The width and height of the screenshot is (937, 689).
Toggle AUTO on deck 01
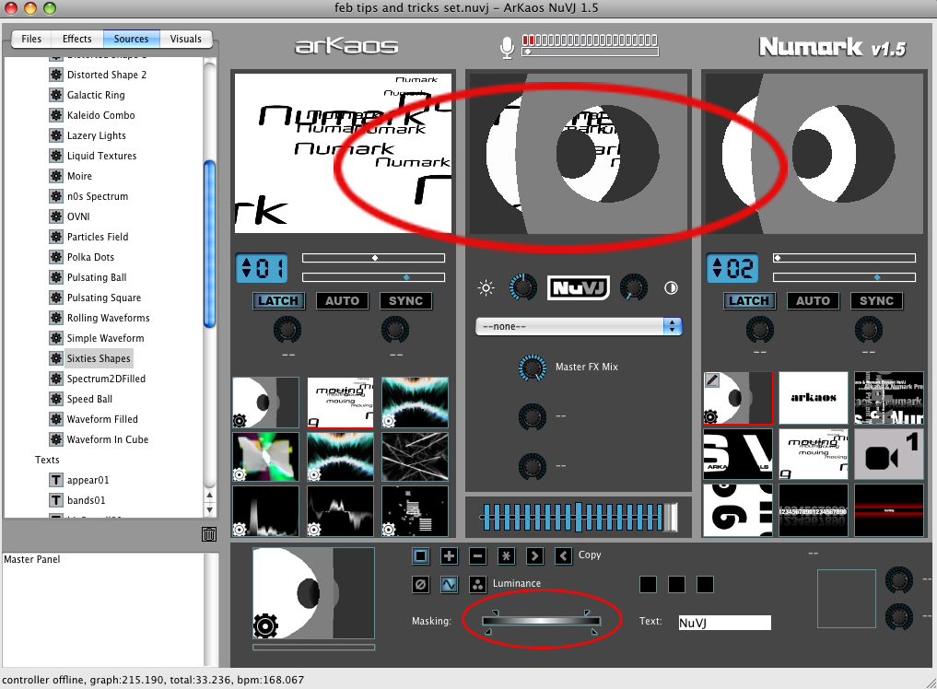click(x=342, y=301)
